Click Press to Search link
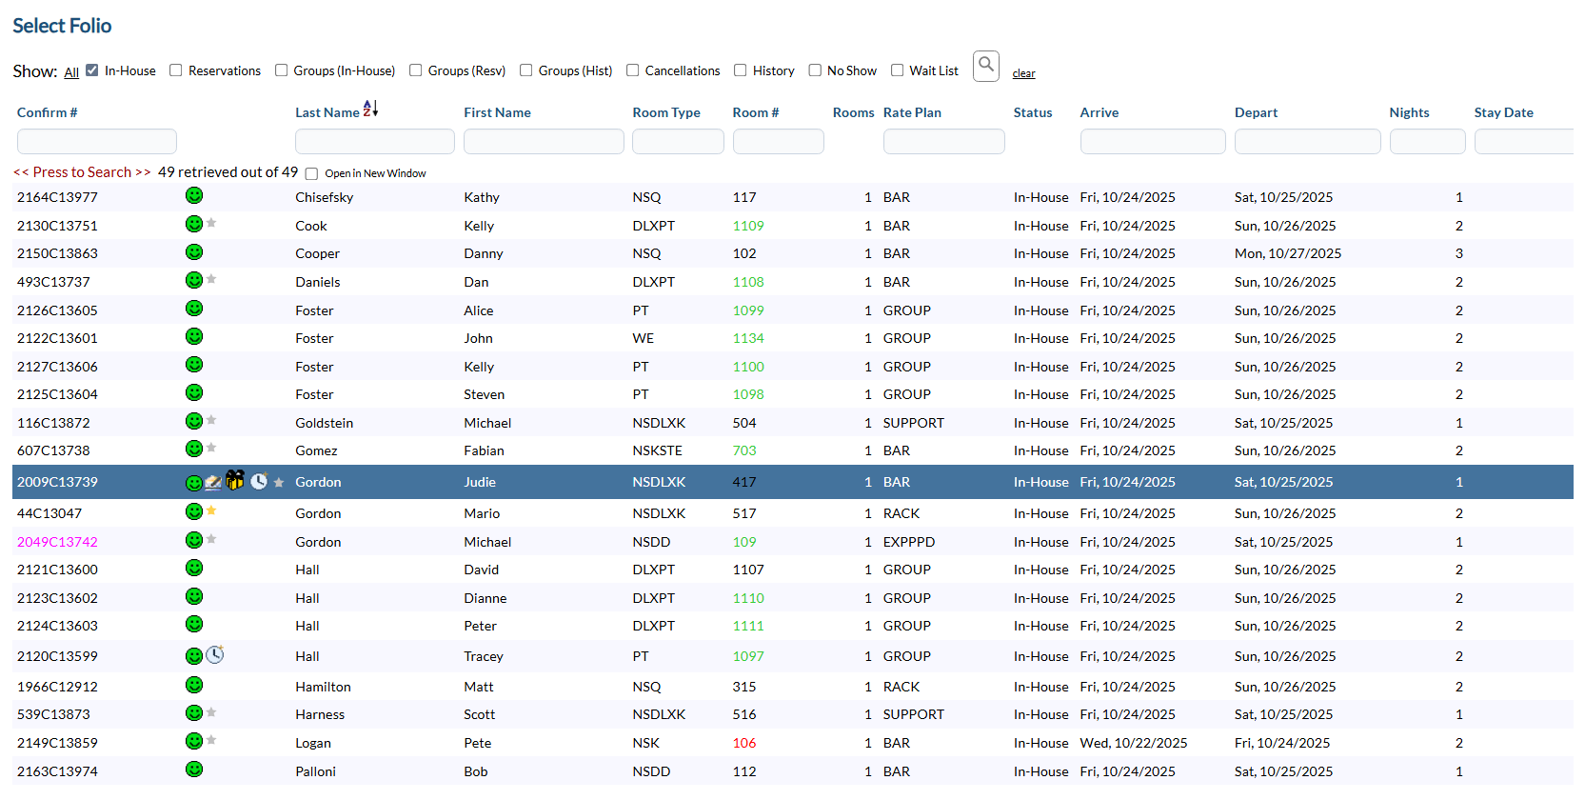Screen dimensions: 1585x800 [x=82, y=172]
